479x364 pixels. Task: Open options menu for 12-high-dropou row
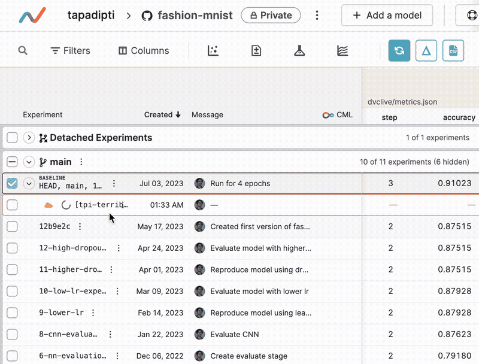119,248
